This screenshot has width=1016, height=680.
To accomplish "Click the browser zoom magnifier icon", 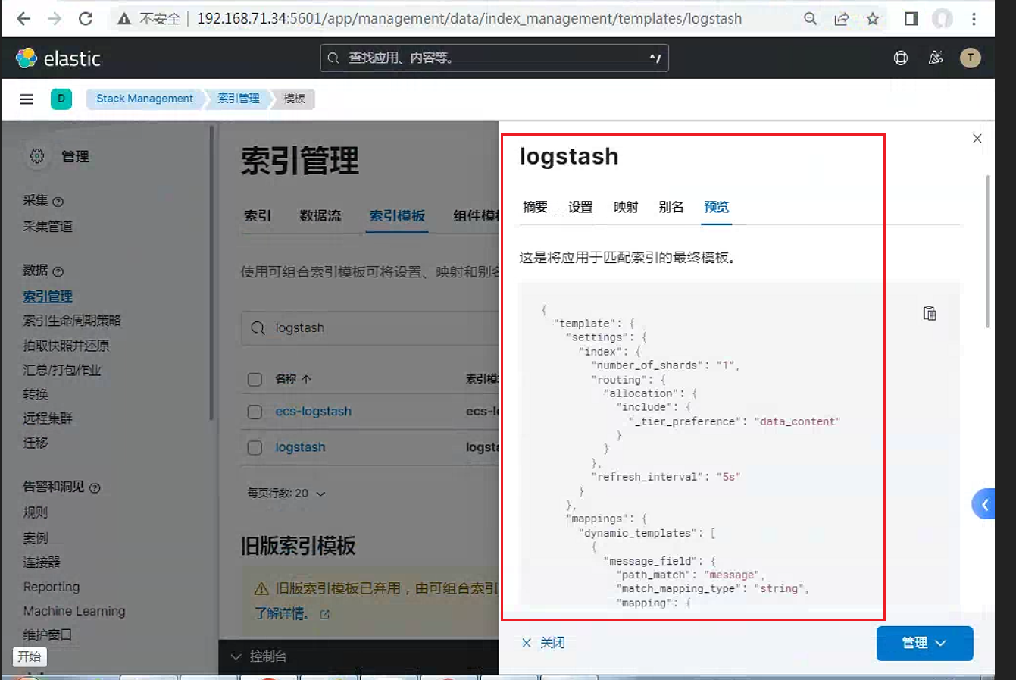I will (810, 19).
